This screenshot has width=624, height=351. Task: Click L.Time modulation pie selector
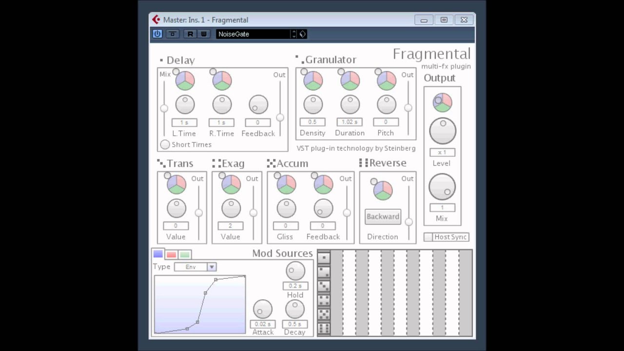185,80
